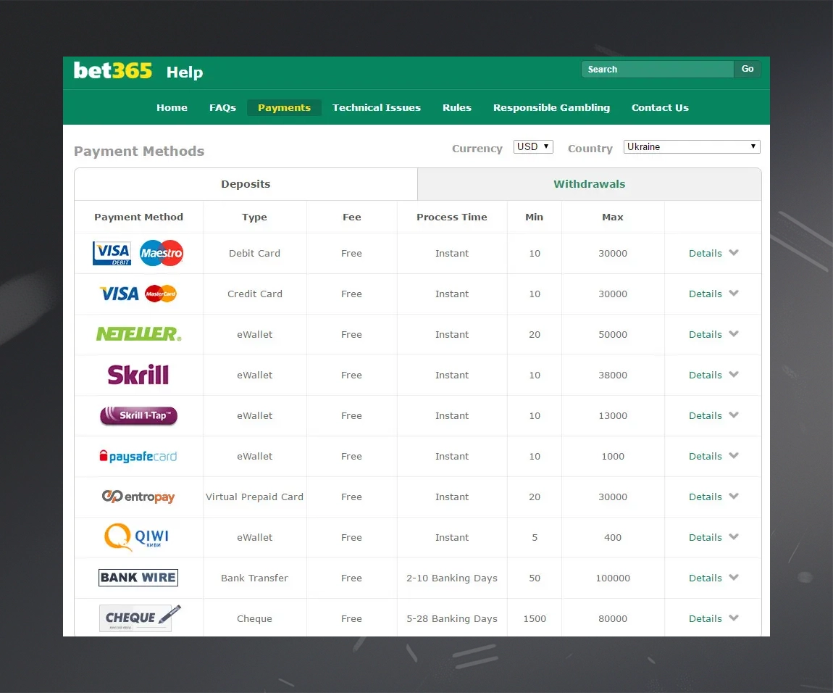Navigate to Technical Issues

tap(376, 107)
